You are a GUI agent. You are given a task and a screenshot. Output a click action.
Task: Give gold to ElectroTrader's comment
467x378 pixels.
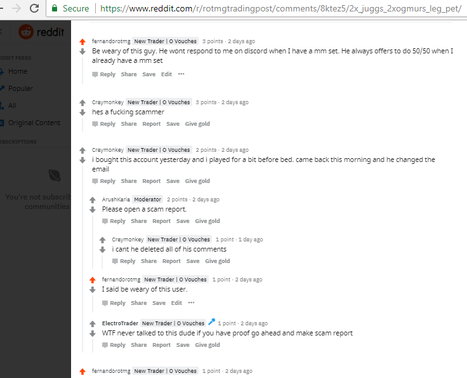point(207,345)
